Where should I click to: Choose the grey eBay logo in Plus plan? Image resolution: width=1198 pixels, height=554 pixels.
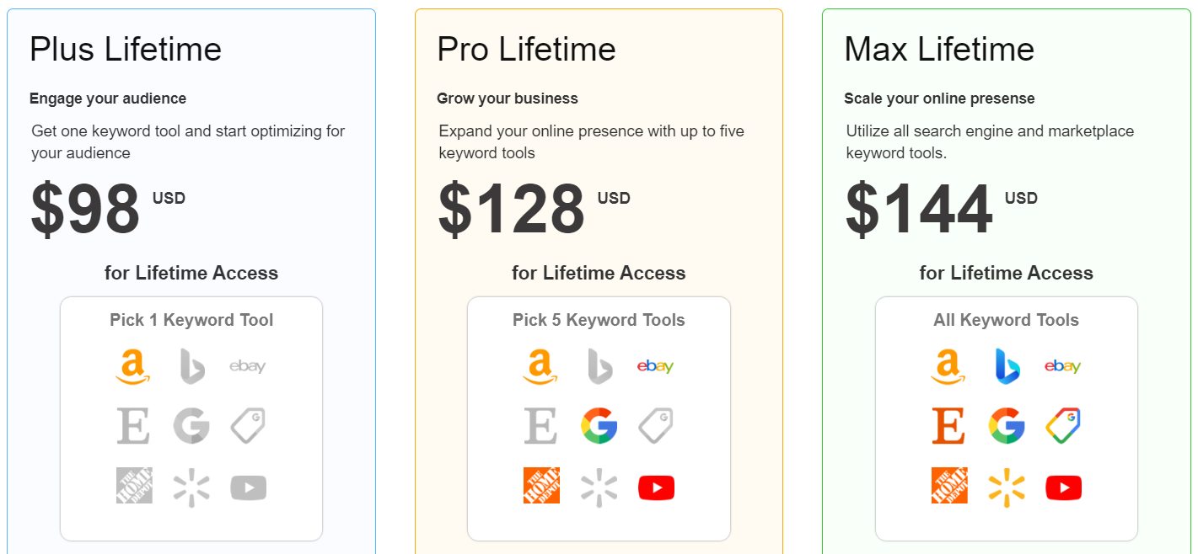248,366
